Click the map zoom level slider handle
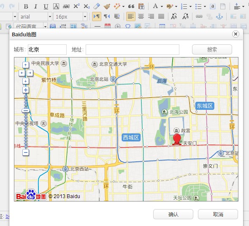This screenshot has width=249, height=226. pyautogui.click(x=26, y=111)
